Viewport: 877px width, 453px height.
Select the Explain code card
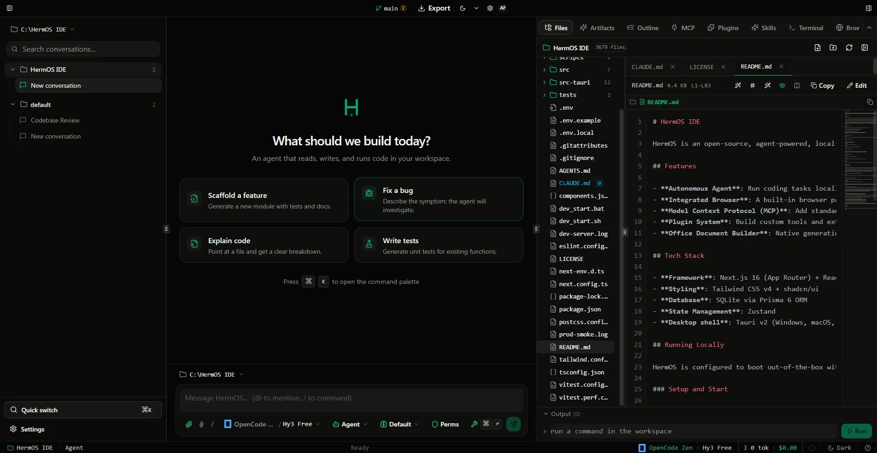(264, 245)
